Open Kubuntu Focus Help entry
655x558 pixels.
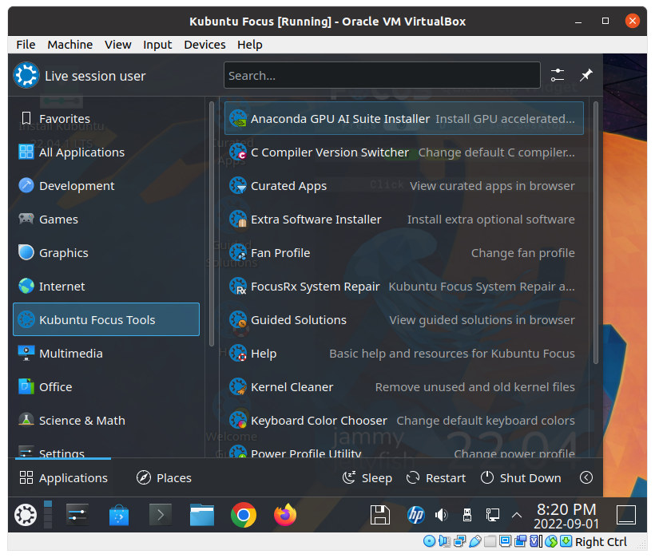(x=404, y=354)
